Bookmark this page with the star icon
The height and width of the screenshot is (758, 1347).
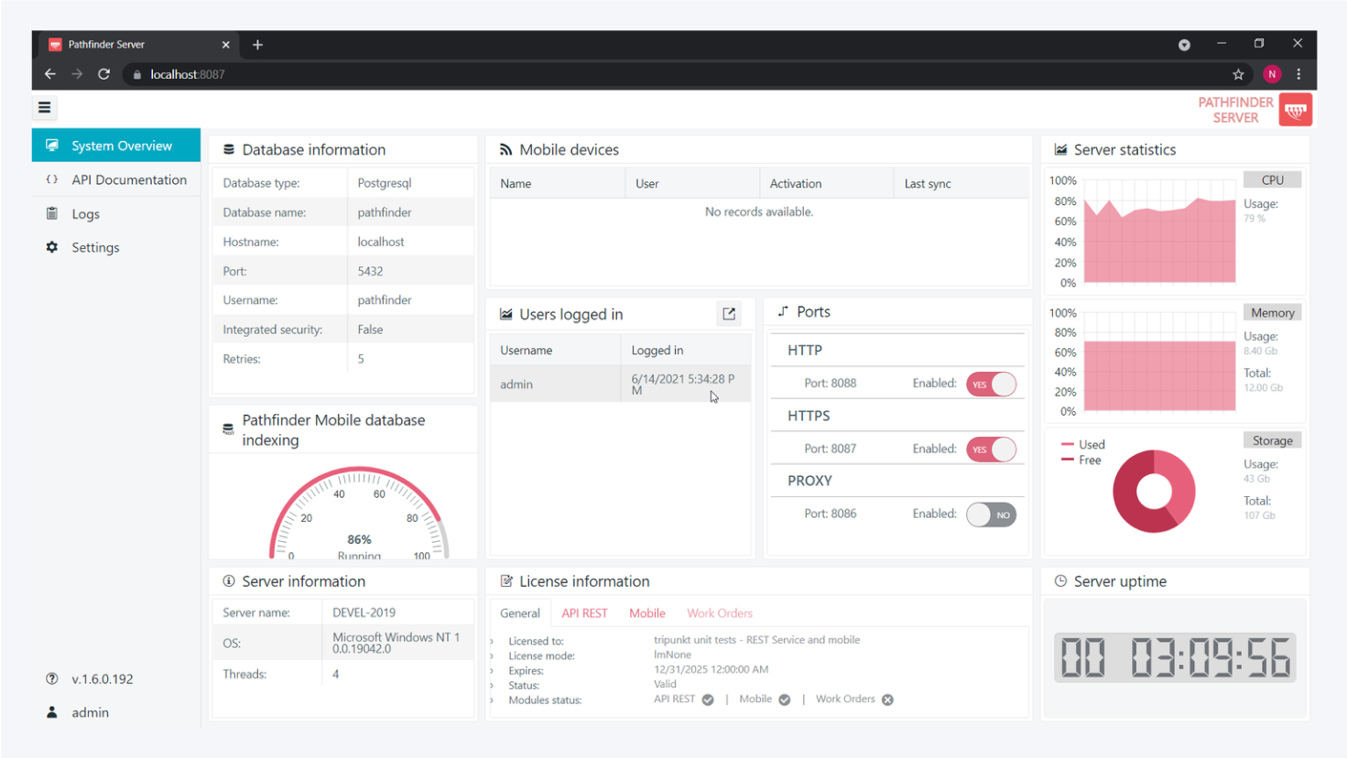tap(1238, 74)
